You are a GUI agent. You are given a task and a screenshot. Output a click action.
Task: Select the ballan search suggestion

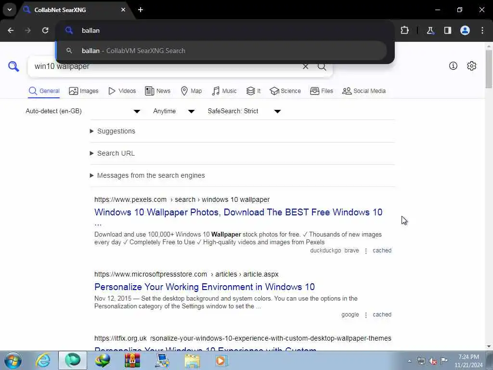(x=221, y=51)
